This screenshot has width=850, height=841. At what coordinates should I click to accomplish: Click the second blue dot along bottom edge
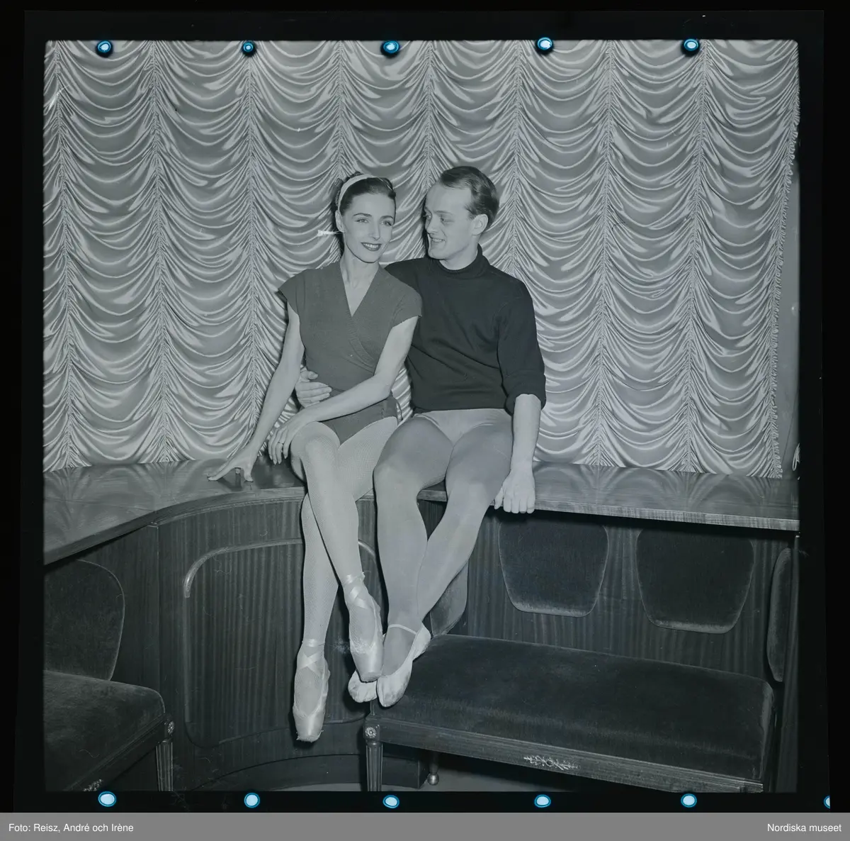coord(251,800)
